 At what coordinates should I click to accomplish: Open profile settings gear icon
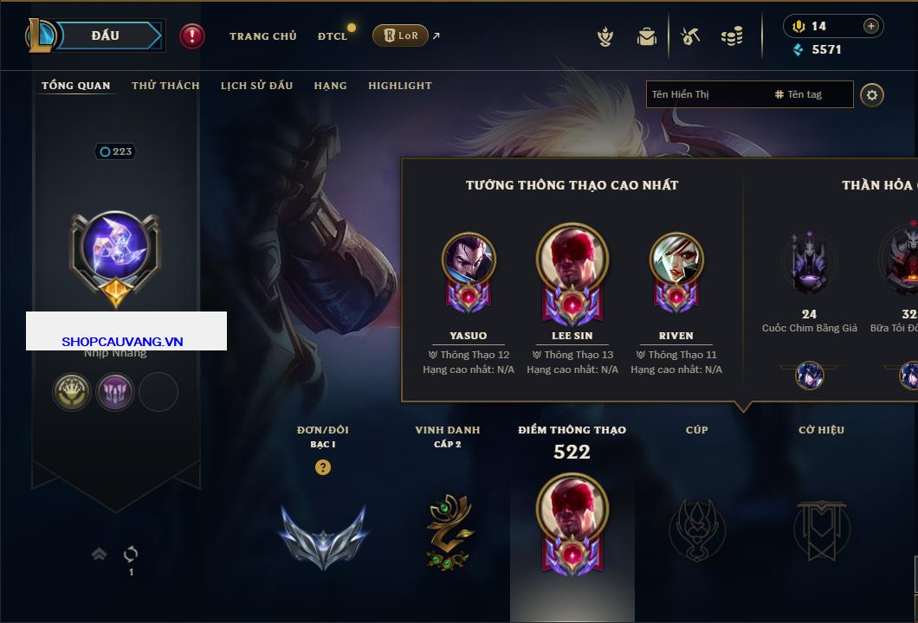[872, 95]
